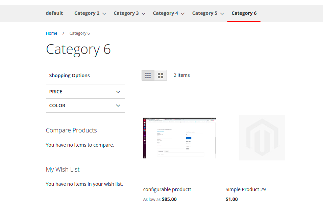Click the 2 Items count label
This screenshot has height=210, width=323.
click(x=181, y=75)
